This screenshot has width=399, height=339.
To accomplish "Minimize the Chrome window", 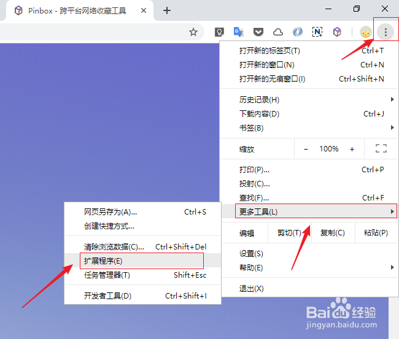I will coord(328,9).
